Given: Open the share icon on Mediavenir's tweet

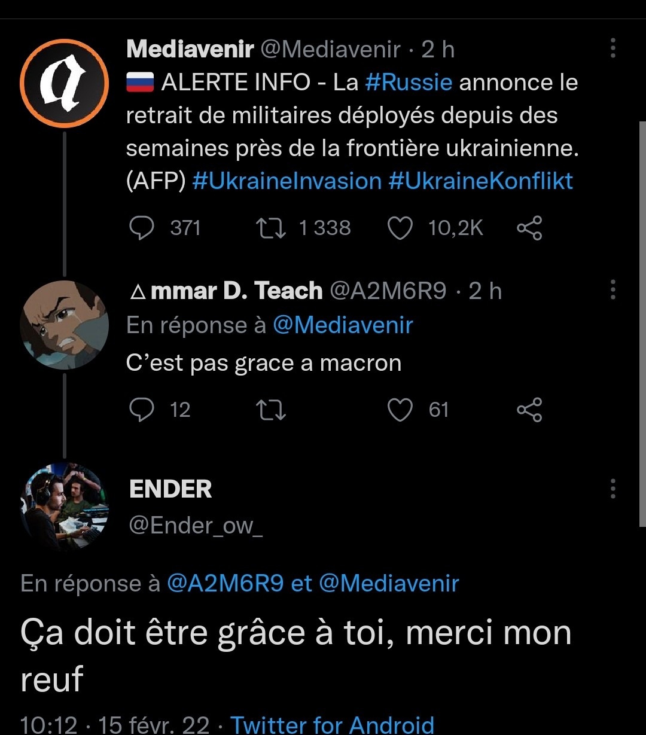Looking at the screenshot, I should click(530, 227).
